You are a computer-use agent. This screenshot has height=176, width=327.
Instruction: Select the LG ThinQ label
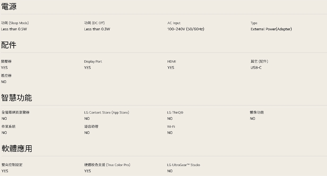(175, 113)
